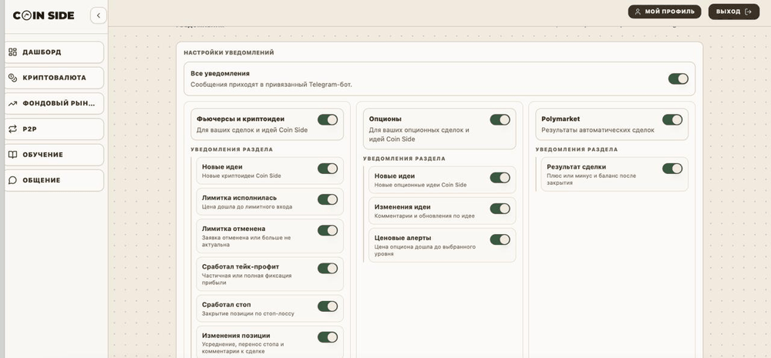Toggle the Все уведомления switch

(x=678, y=79)
